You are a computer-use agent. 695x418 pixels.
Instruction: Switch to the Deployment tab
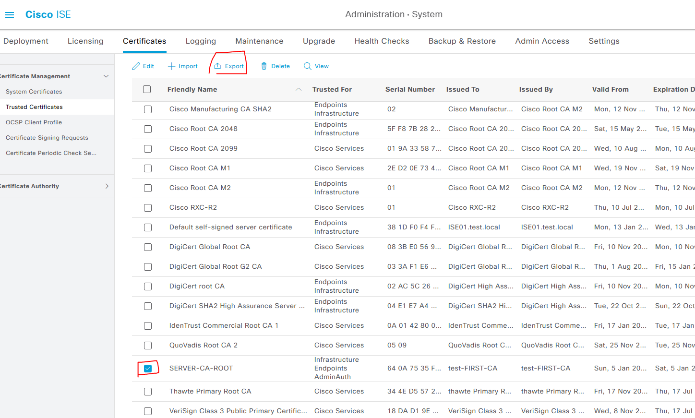pyautogui.click(x=26, y=41)
